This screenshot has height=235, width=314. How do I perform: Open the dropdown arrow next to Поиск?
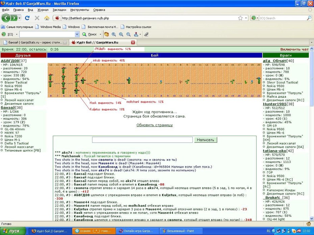(100, 34)
